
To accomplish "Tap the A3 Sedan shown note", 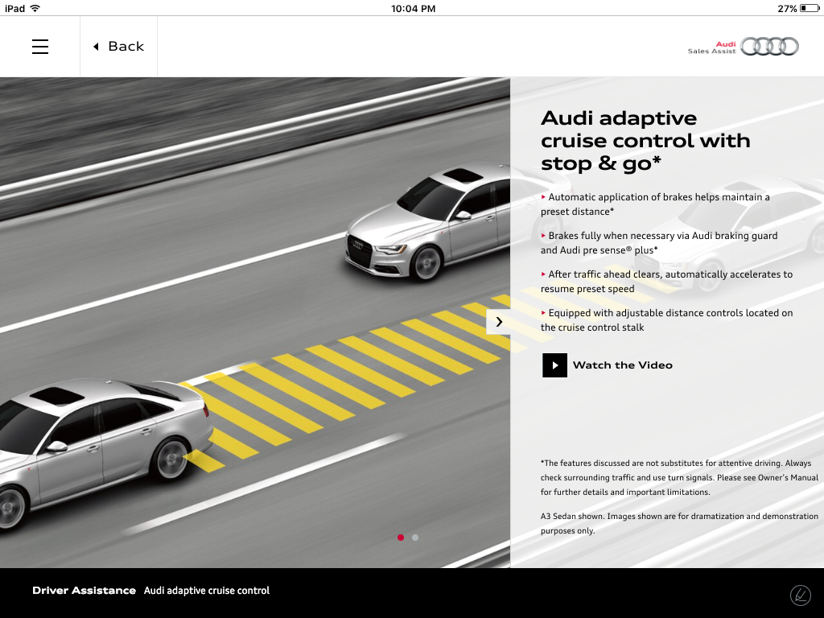I will (x=679, y=523).
